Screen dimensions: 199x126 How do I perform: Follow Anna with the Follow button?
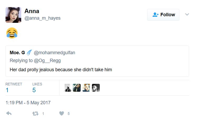coord(163,15)
